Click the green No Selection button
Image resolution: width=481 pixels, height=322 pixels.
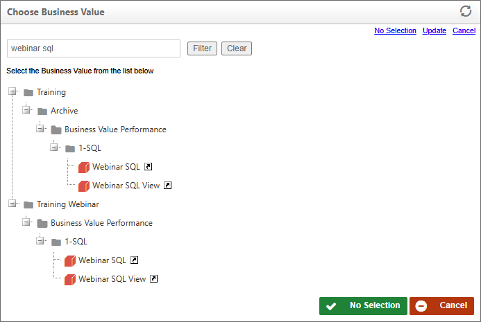tap(363, 306)
